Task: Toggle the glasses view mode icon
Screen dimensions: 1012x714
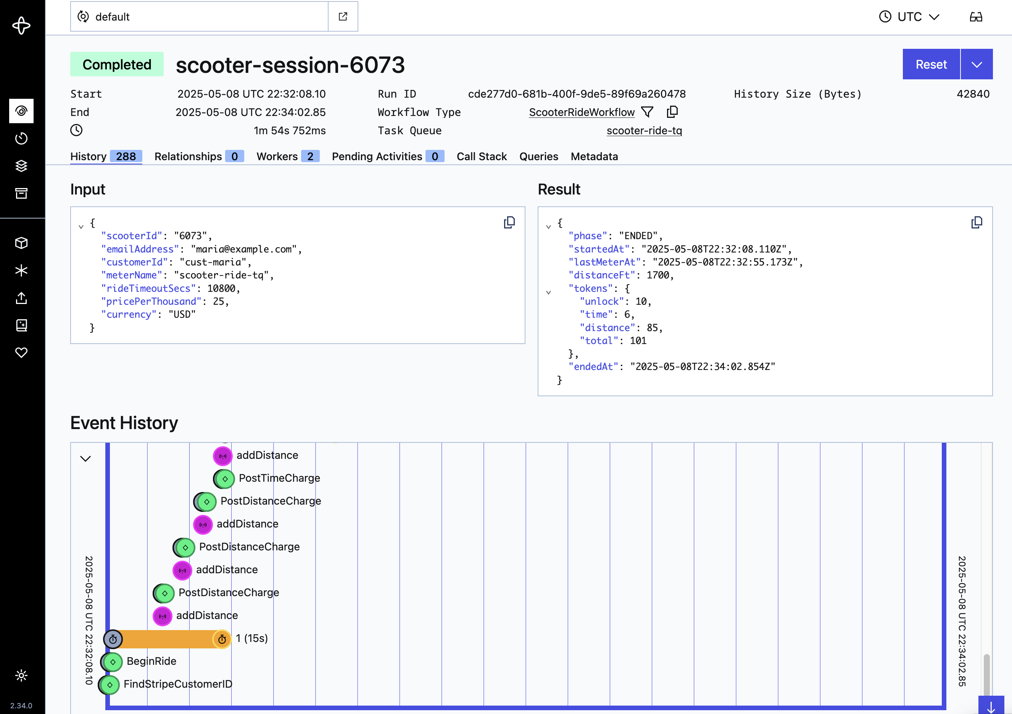Action: coord(976,17)
